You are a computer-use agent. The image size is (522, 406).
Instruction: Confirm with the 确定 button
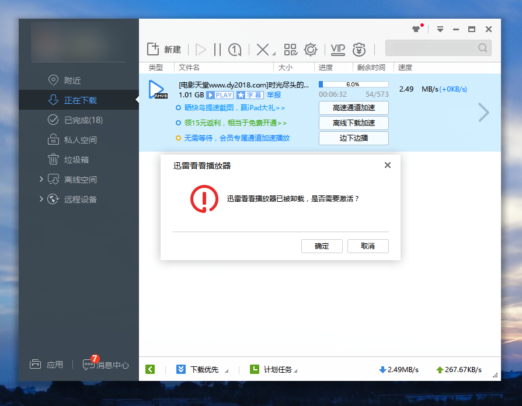tap(322, 246)
